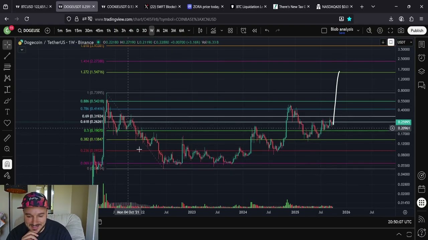Viewport: 428px width, 240px height.
Task: Open the Blob analysis layout dropdown
Action: [358, 31]
